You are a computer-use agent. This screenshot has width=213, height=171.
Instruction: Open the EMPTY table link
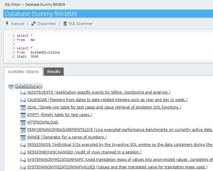point(60,115)
